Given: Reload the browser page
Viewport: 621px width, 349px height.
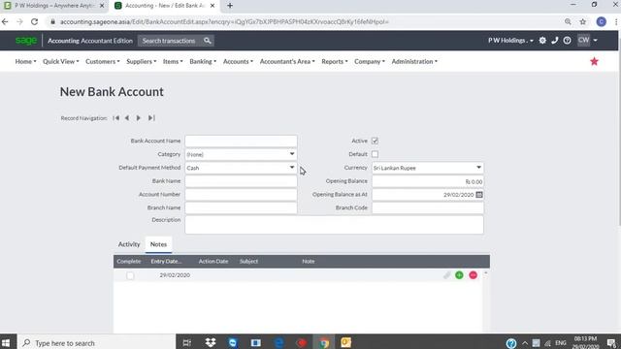Looking at the screenshot, I should [x=35, y=21].
